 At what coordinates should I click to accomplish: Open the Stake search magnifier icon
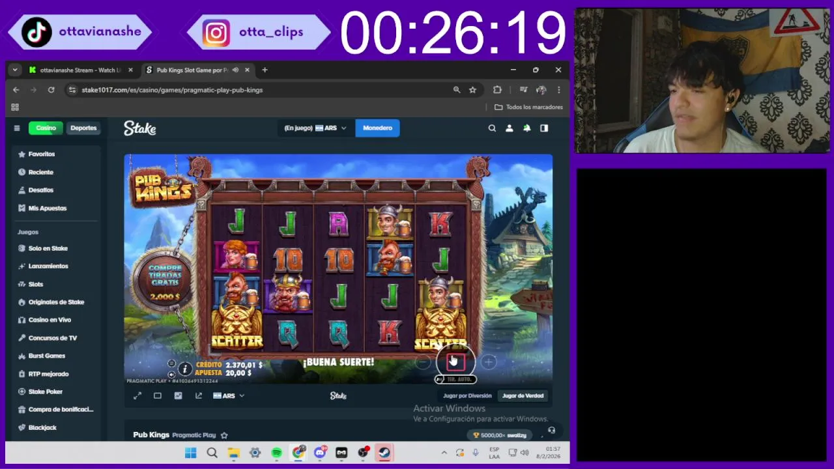pos(492,128)
